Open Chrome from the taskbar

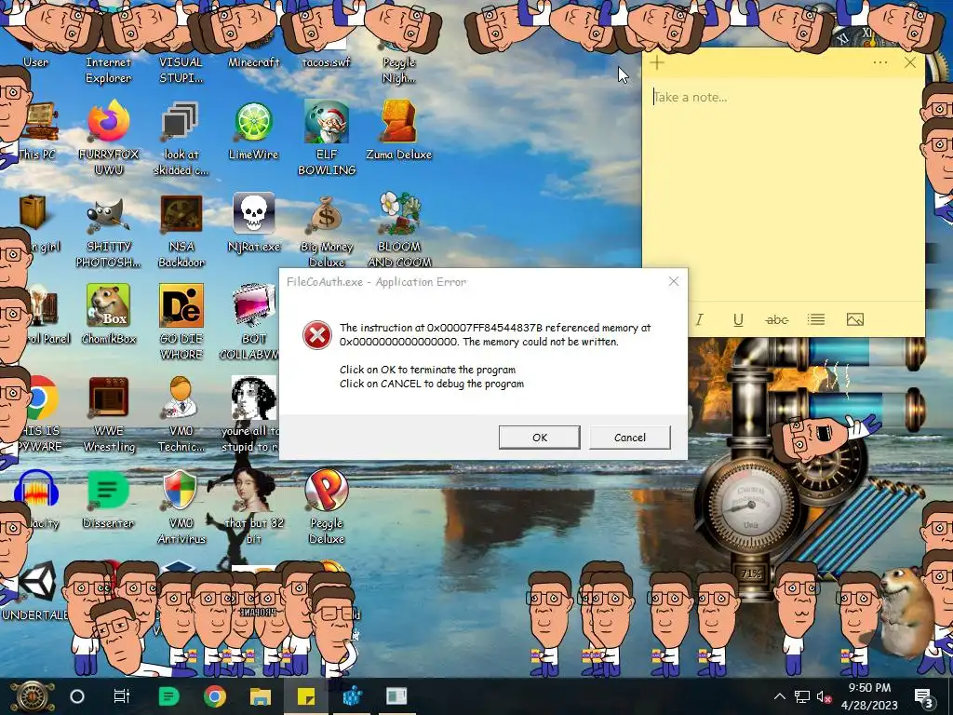click(x=215, y=696)
